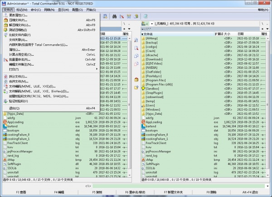The height and width of the screenshot is (197, 272).
Task: Click the binoculars search icon in toolbar
Action: coord(115,16)
